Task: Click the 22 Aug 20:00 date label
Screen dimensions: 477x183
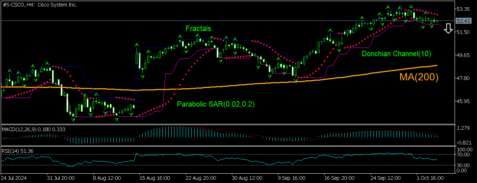Action: pos(201,178)
